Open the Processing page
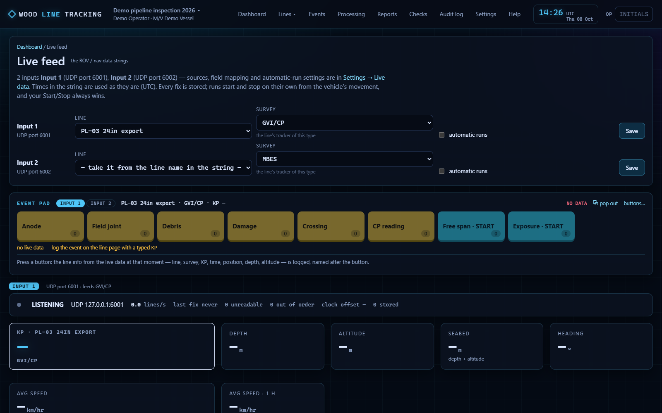This screenshot has height=413, width=662. click(x=351, y=14)
